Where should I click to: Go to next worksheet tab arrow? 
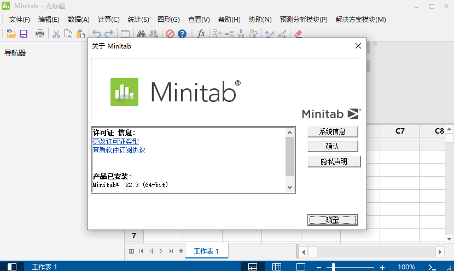coord(161,251)
